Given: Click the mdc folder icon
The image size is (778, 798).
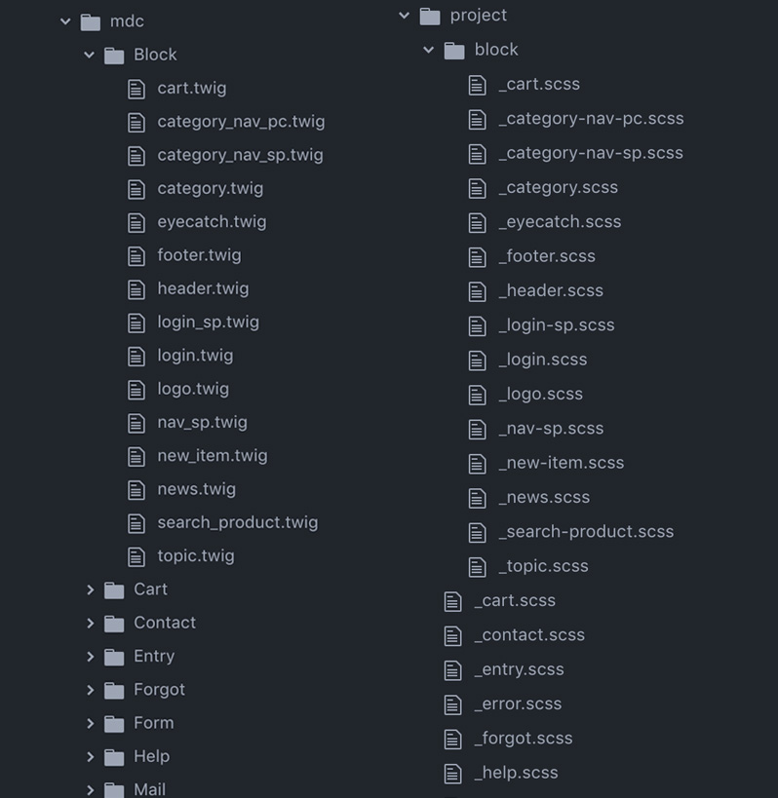Looking at the screenshot, I should coord(90,21).
